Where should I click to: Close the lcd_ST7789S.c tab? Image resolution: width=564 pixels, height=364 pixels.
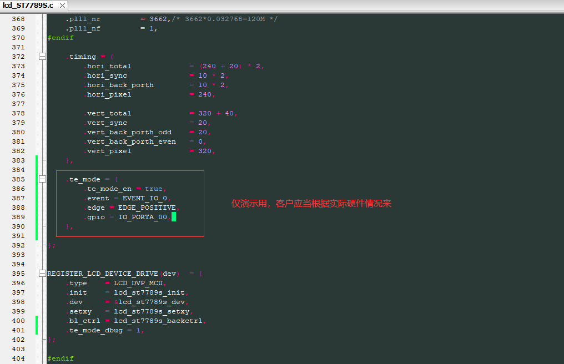(x=62, y=6)
